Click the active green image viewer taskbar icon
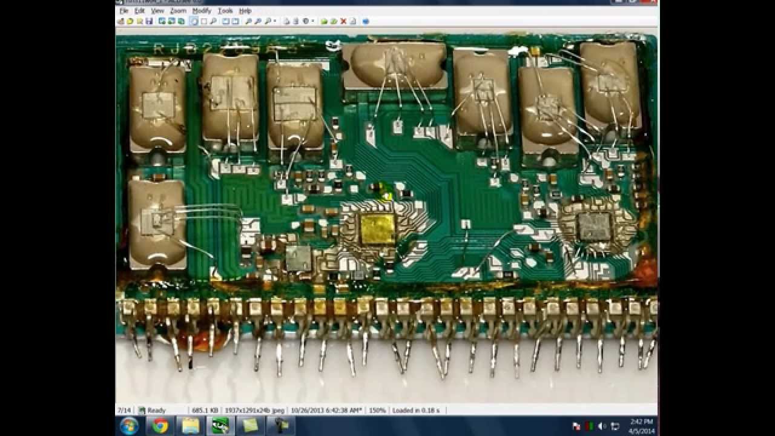The height and width of the screenshot is (436, 775). [x=220, y=426]
